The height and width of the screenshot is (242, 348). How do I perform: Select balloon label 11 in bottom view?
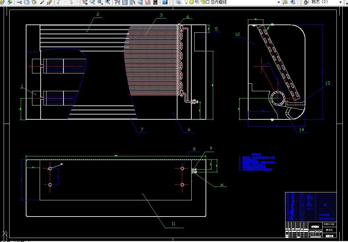coord(174,223)
